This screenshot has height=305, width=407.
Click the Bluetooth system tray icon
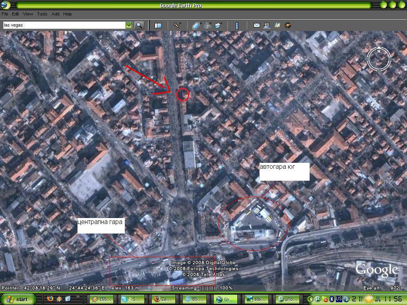(331, 299)
